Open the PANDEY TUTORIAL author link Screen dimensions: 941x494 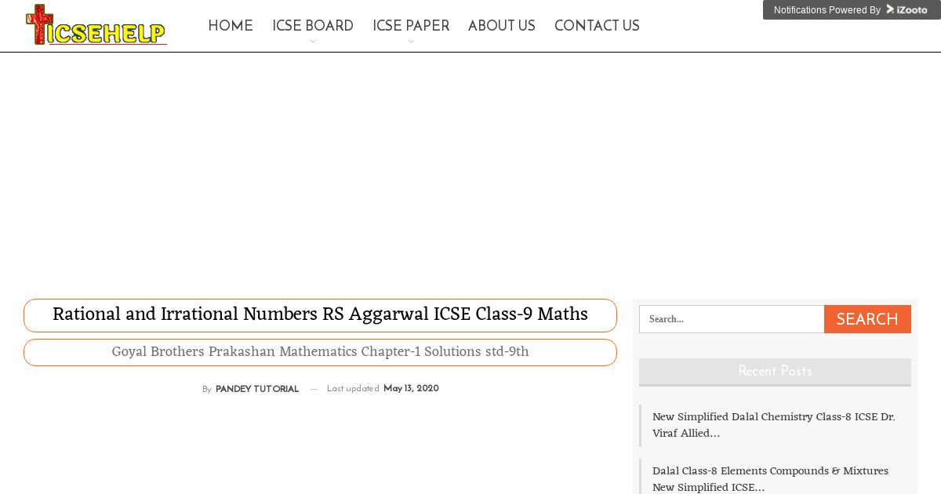pos(257,389)
